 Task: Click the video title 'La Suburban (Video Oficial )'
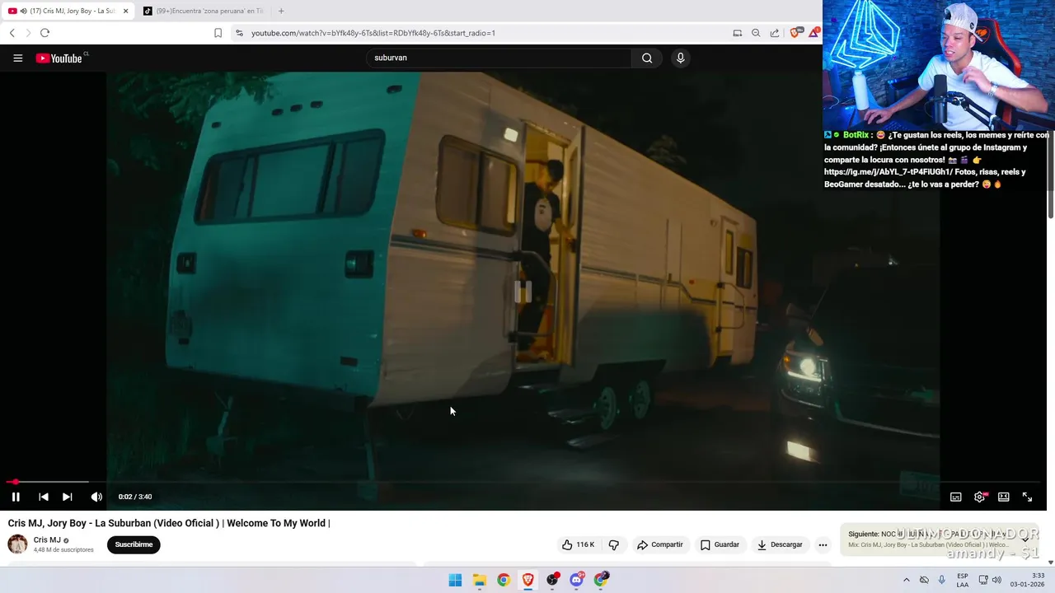pyautogui.click(x=157, y=523)
